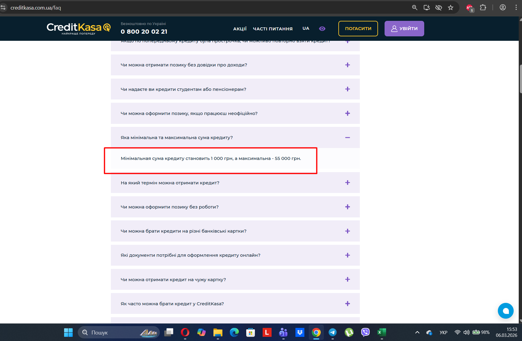
Task: Open Wi-Fi network settings in tray
Action: tap(457, 332)
